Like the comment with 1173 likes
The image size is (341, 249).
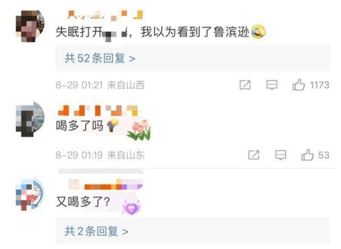pyautogui.click(x=298, y=85)
